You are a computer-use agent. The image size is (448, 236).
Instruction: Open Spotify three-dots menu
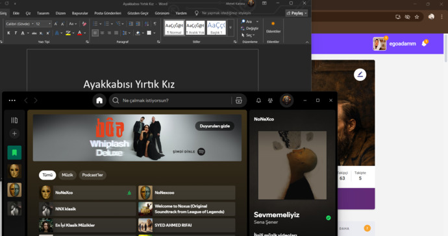(12, 100)
